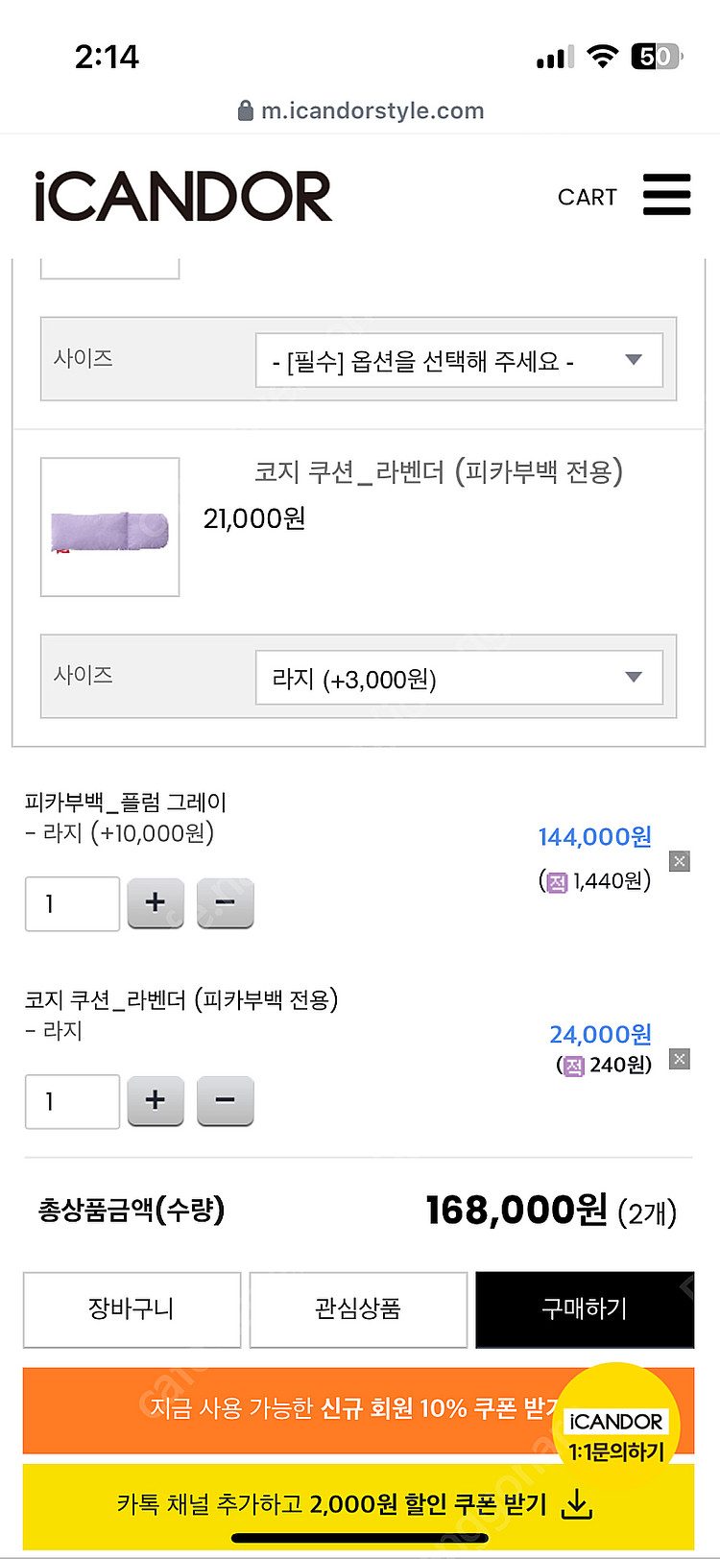The width and height of the screenshot is (720, 1559).
Task: Click the lavender cushion product thumbnail
Action: (x=109, y=527)
